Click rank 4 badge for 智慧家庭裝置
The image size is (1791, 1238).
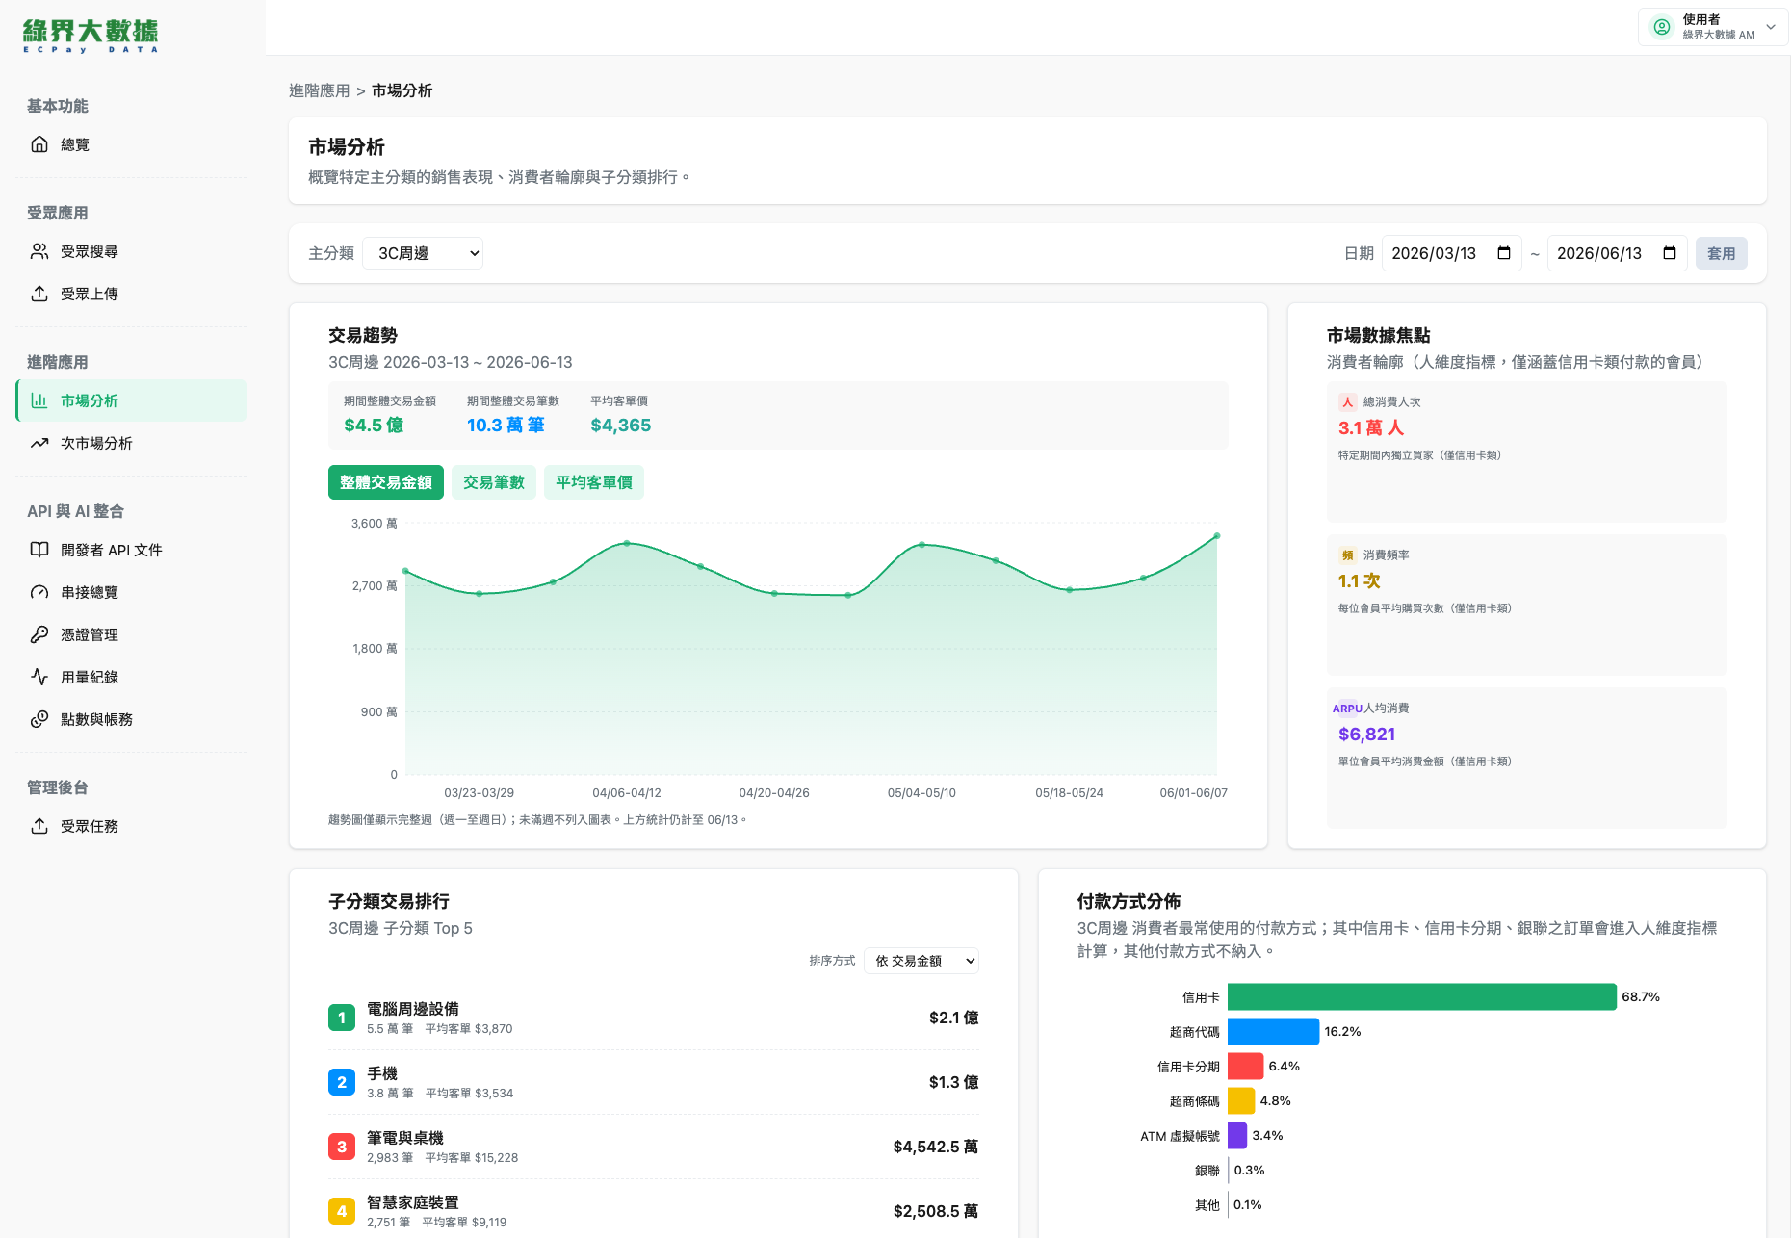coord(342,1211)
